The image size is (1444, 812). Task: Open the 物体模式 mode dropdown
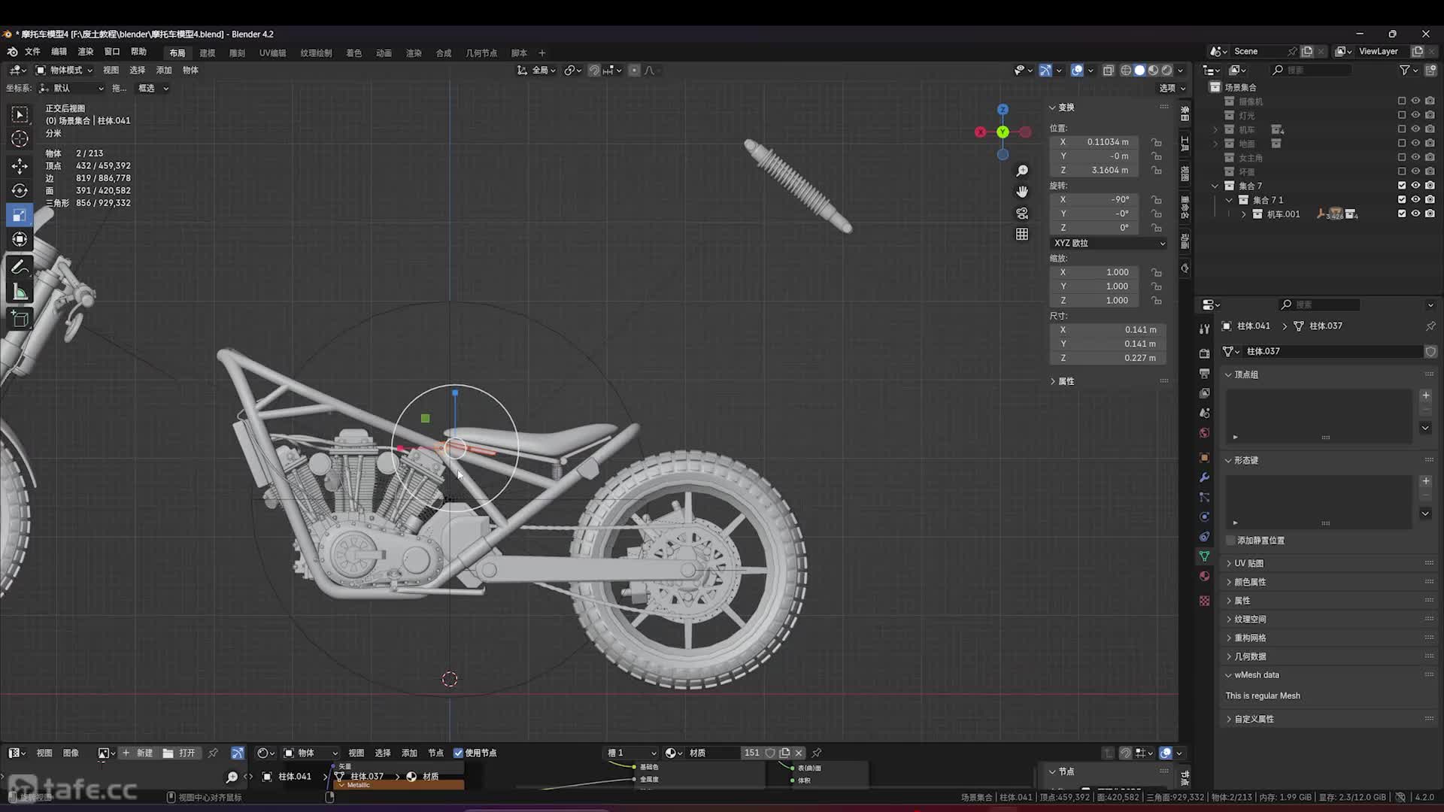65,70
